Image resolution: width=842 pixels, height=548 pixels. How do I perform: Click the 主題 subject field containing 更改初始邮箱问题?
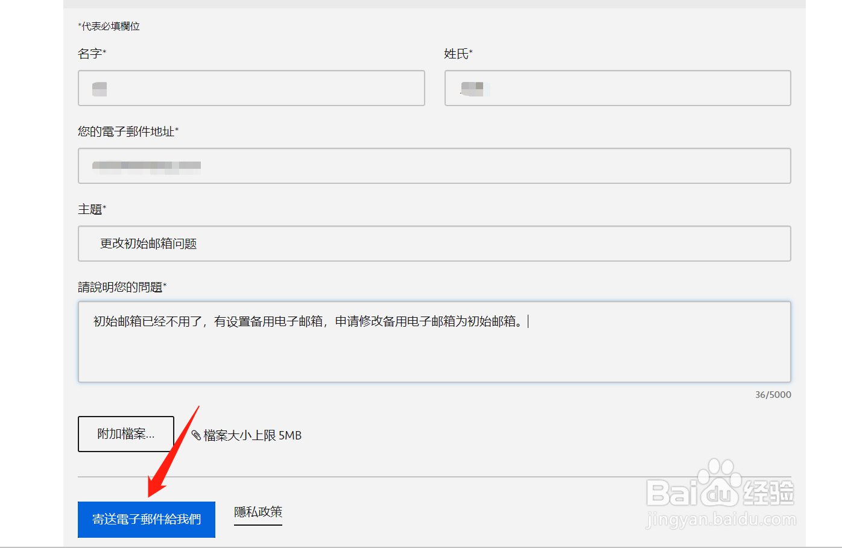(434, 244)
